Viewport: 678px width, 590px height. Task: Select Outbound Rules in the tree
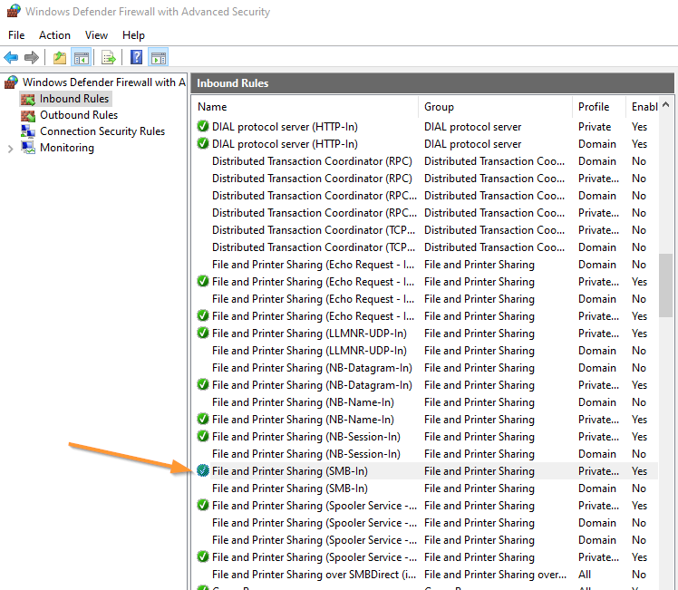[x=79, y=115]
